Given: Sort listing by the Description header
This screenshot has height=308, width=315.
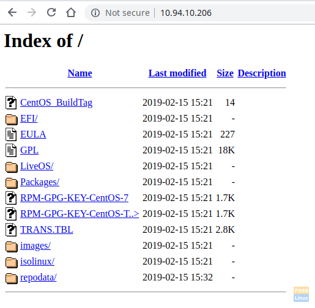Looking at the screenshot, I should point(262,73).
